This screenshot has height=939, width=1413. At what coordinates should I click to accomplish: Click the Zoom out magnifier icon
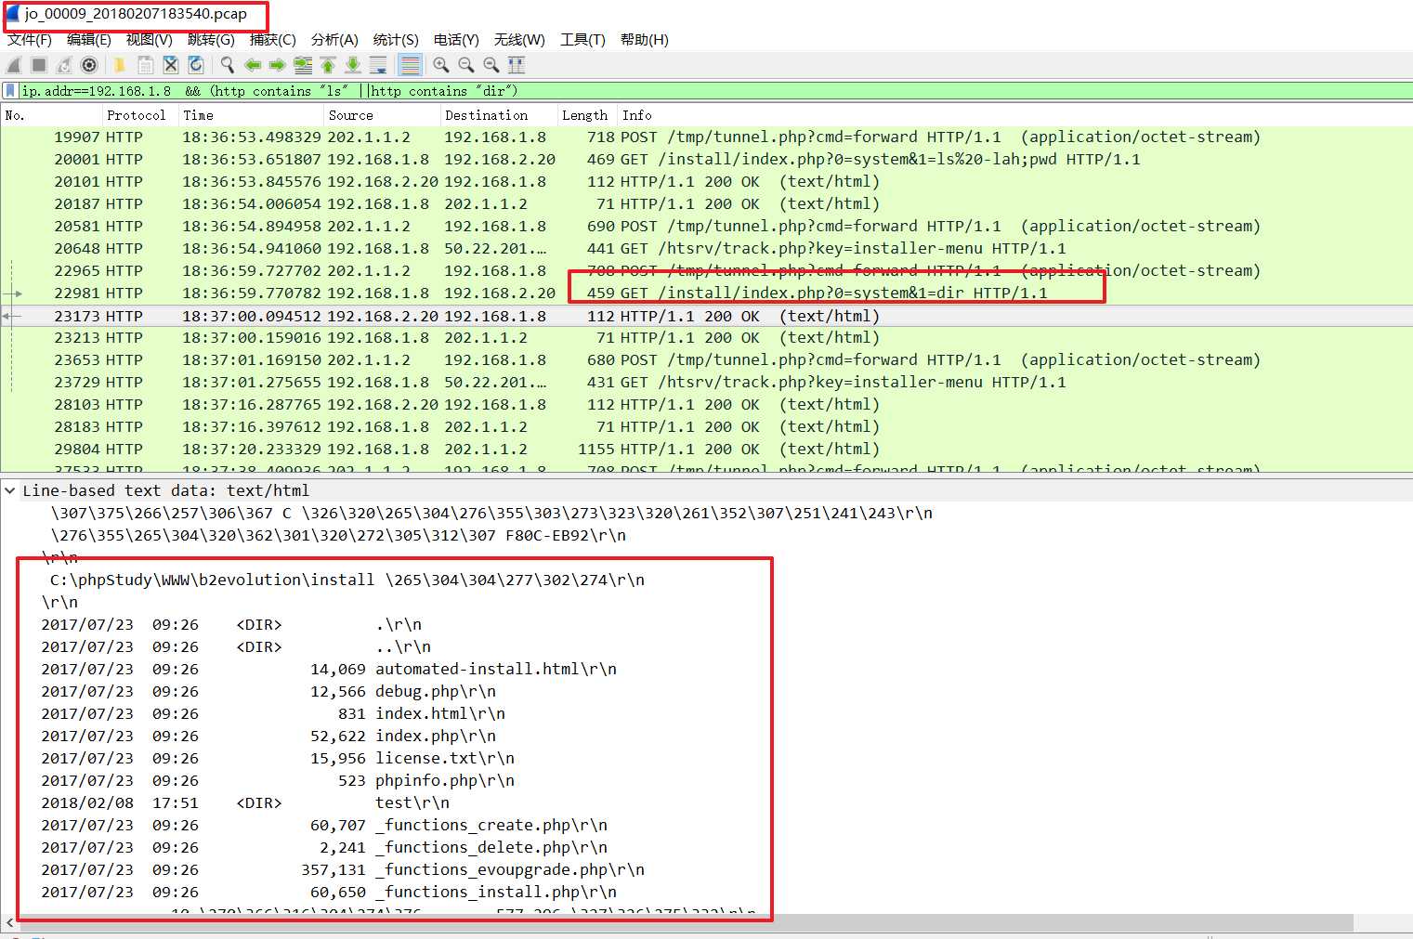(x=466, y=65)
